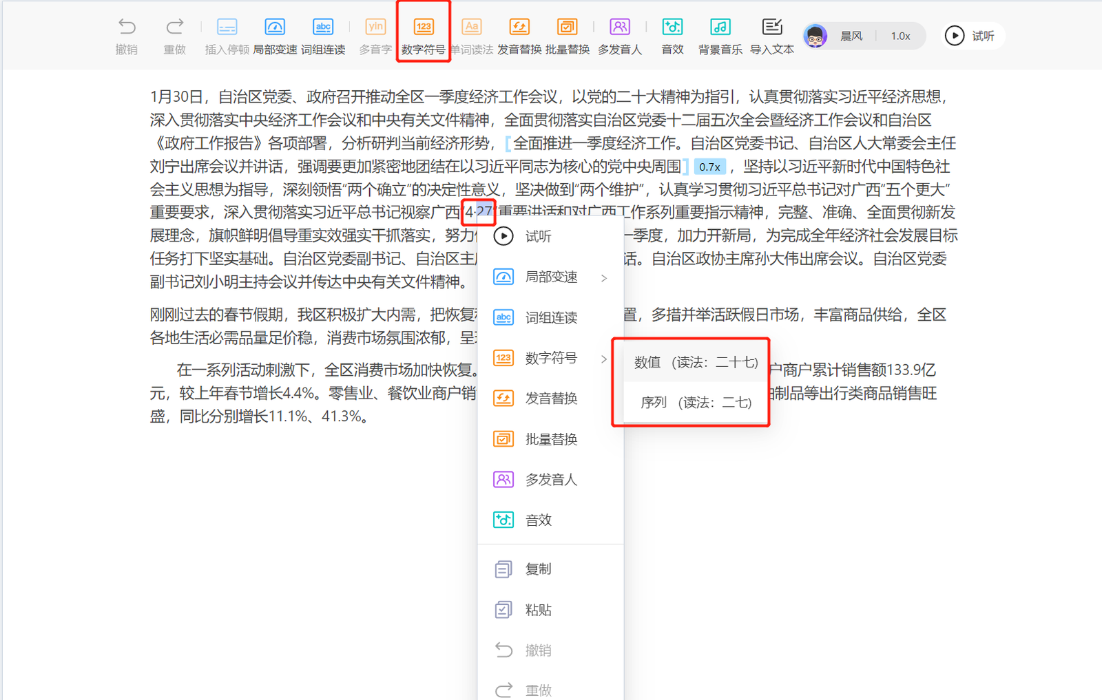Screen dimensions: 1102x700
Task: Select the 多发音人 toolbar tool
Action: tap(620, 36)
